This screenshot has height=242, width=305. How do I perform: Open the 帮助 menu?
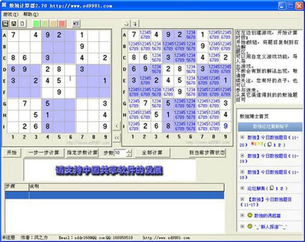[x=29, y=14]
